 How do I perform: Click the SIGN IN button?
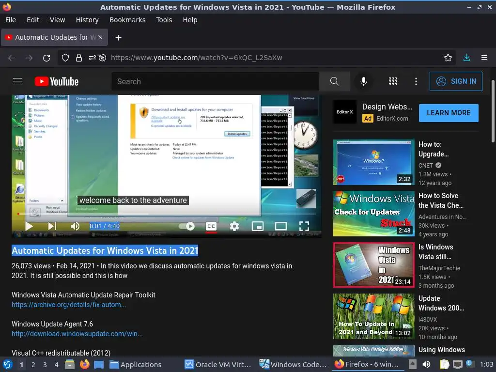click(x=456, y=81)
